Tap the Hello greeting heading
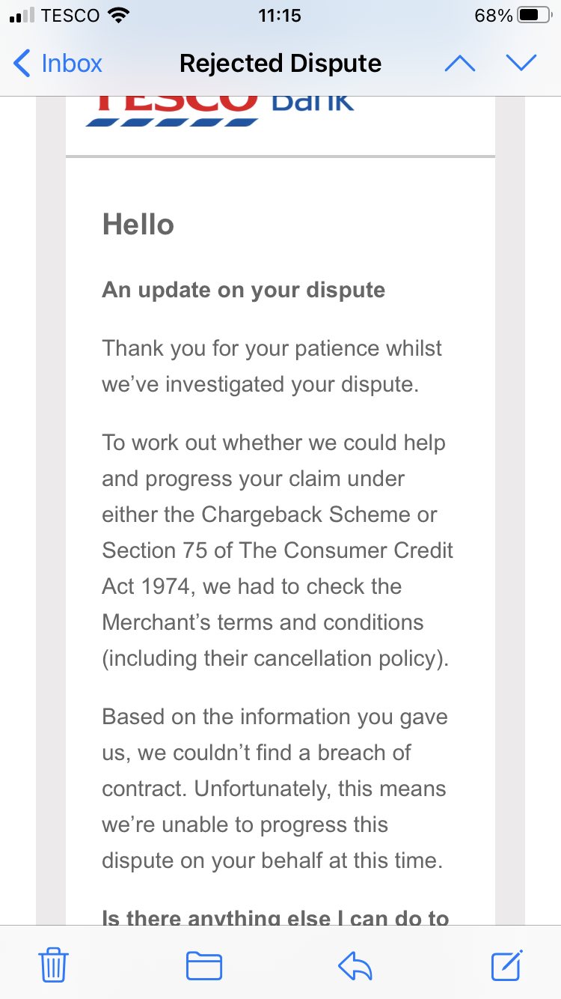561x999 pixels. coord(138,225)
